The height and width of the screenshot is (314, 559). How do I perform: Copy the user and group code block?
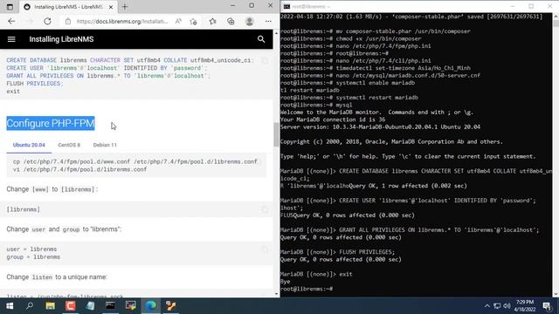click(264, 249)
